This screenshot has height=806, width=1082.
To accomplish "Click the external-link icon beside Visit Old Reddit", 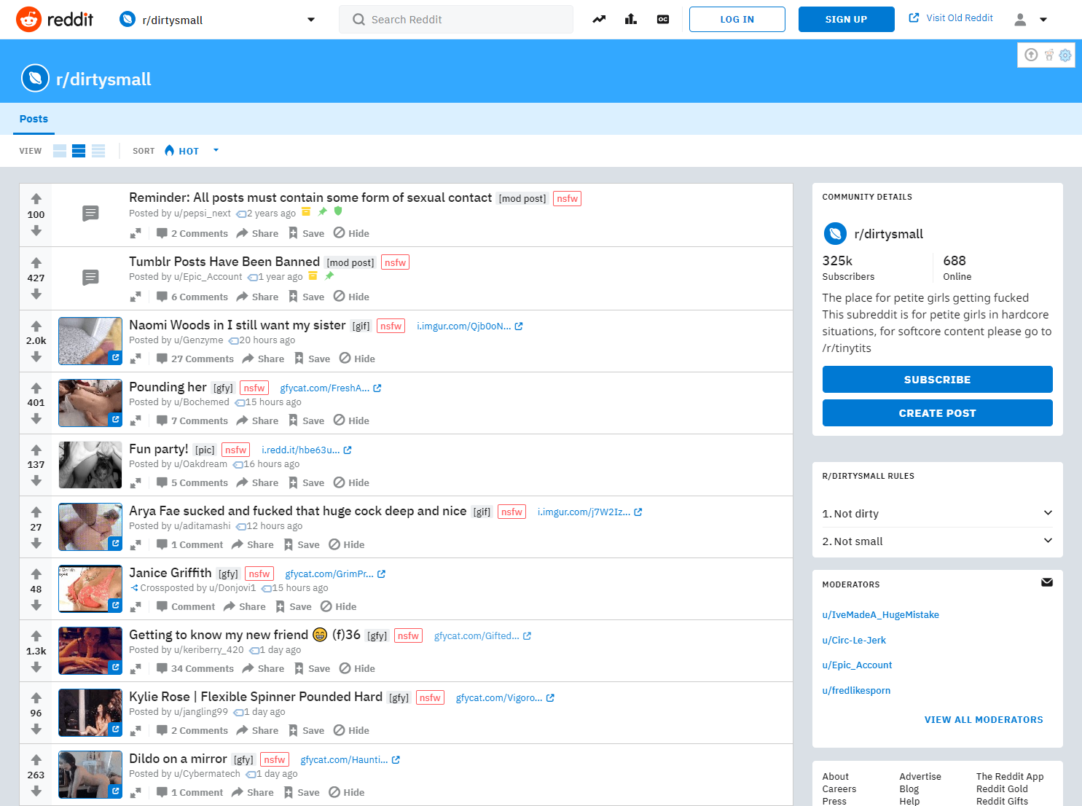I will [x=914, y=18].
